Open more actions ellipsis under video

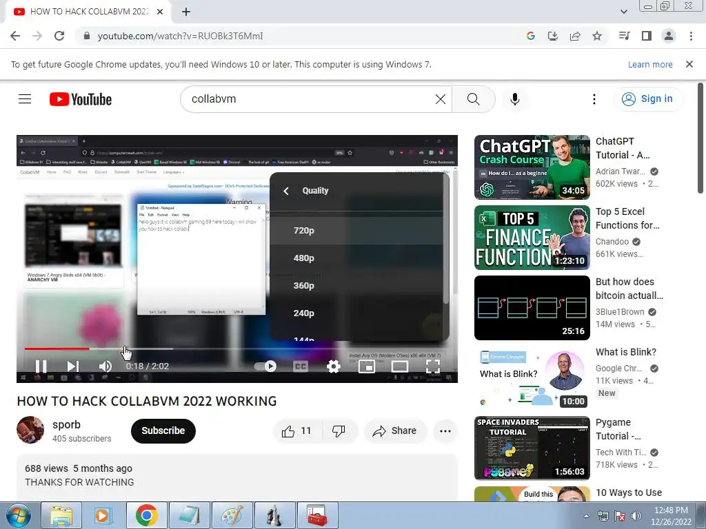click(x=445, y=431)
